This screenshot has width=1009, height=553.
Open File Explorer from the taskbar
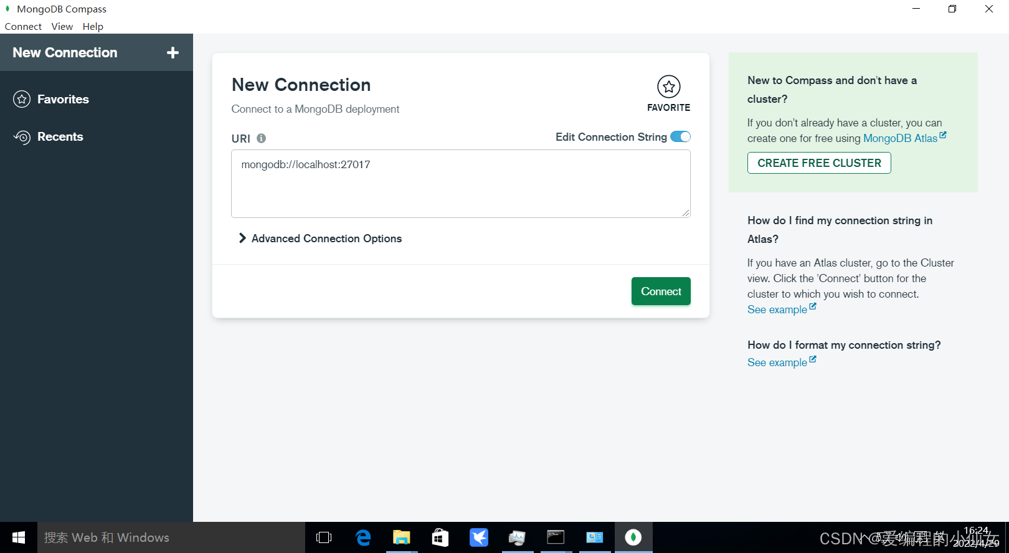(x=402, y=537)
